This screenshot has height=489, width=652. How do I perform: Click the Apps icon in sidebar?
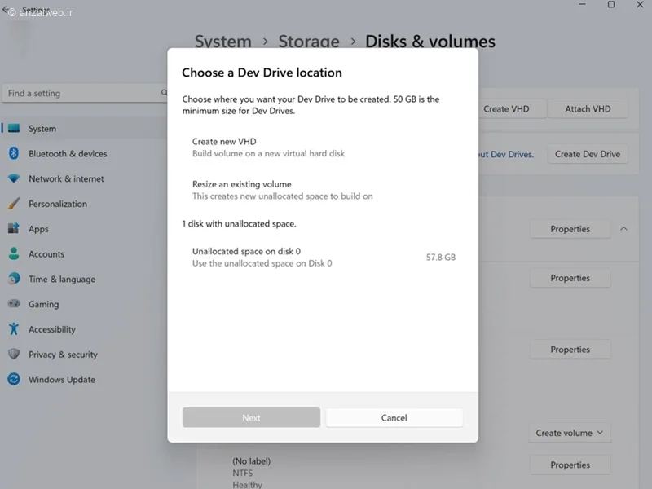pos(14,229)
